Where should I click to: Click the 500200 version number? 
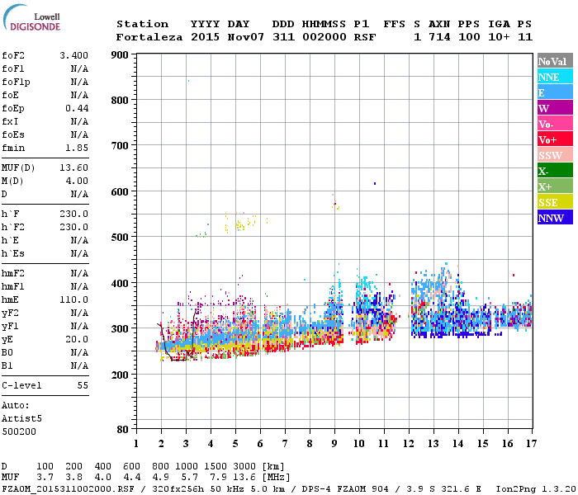coord(19,431)
